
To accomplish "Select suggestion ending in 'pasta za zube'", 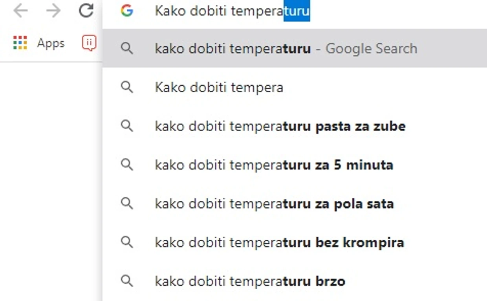I will coord(280,126).
